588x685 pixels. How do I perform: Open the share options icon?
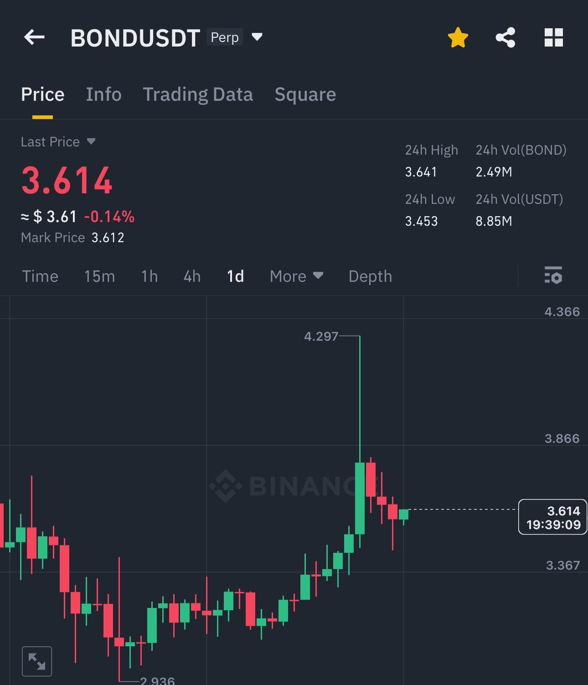point(505,37)
